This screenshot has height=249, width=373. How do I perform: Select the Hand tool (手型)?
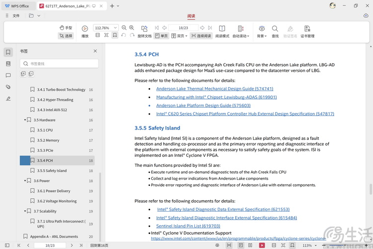pos(66,28)
